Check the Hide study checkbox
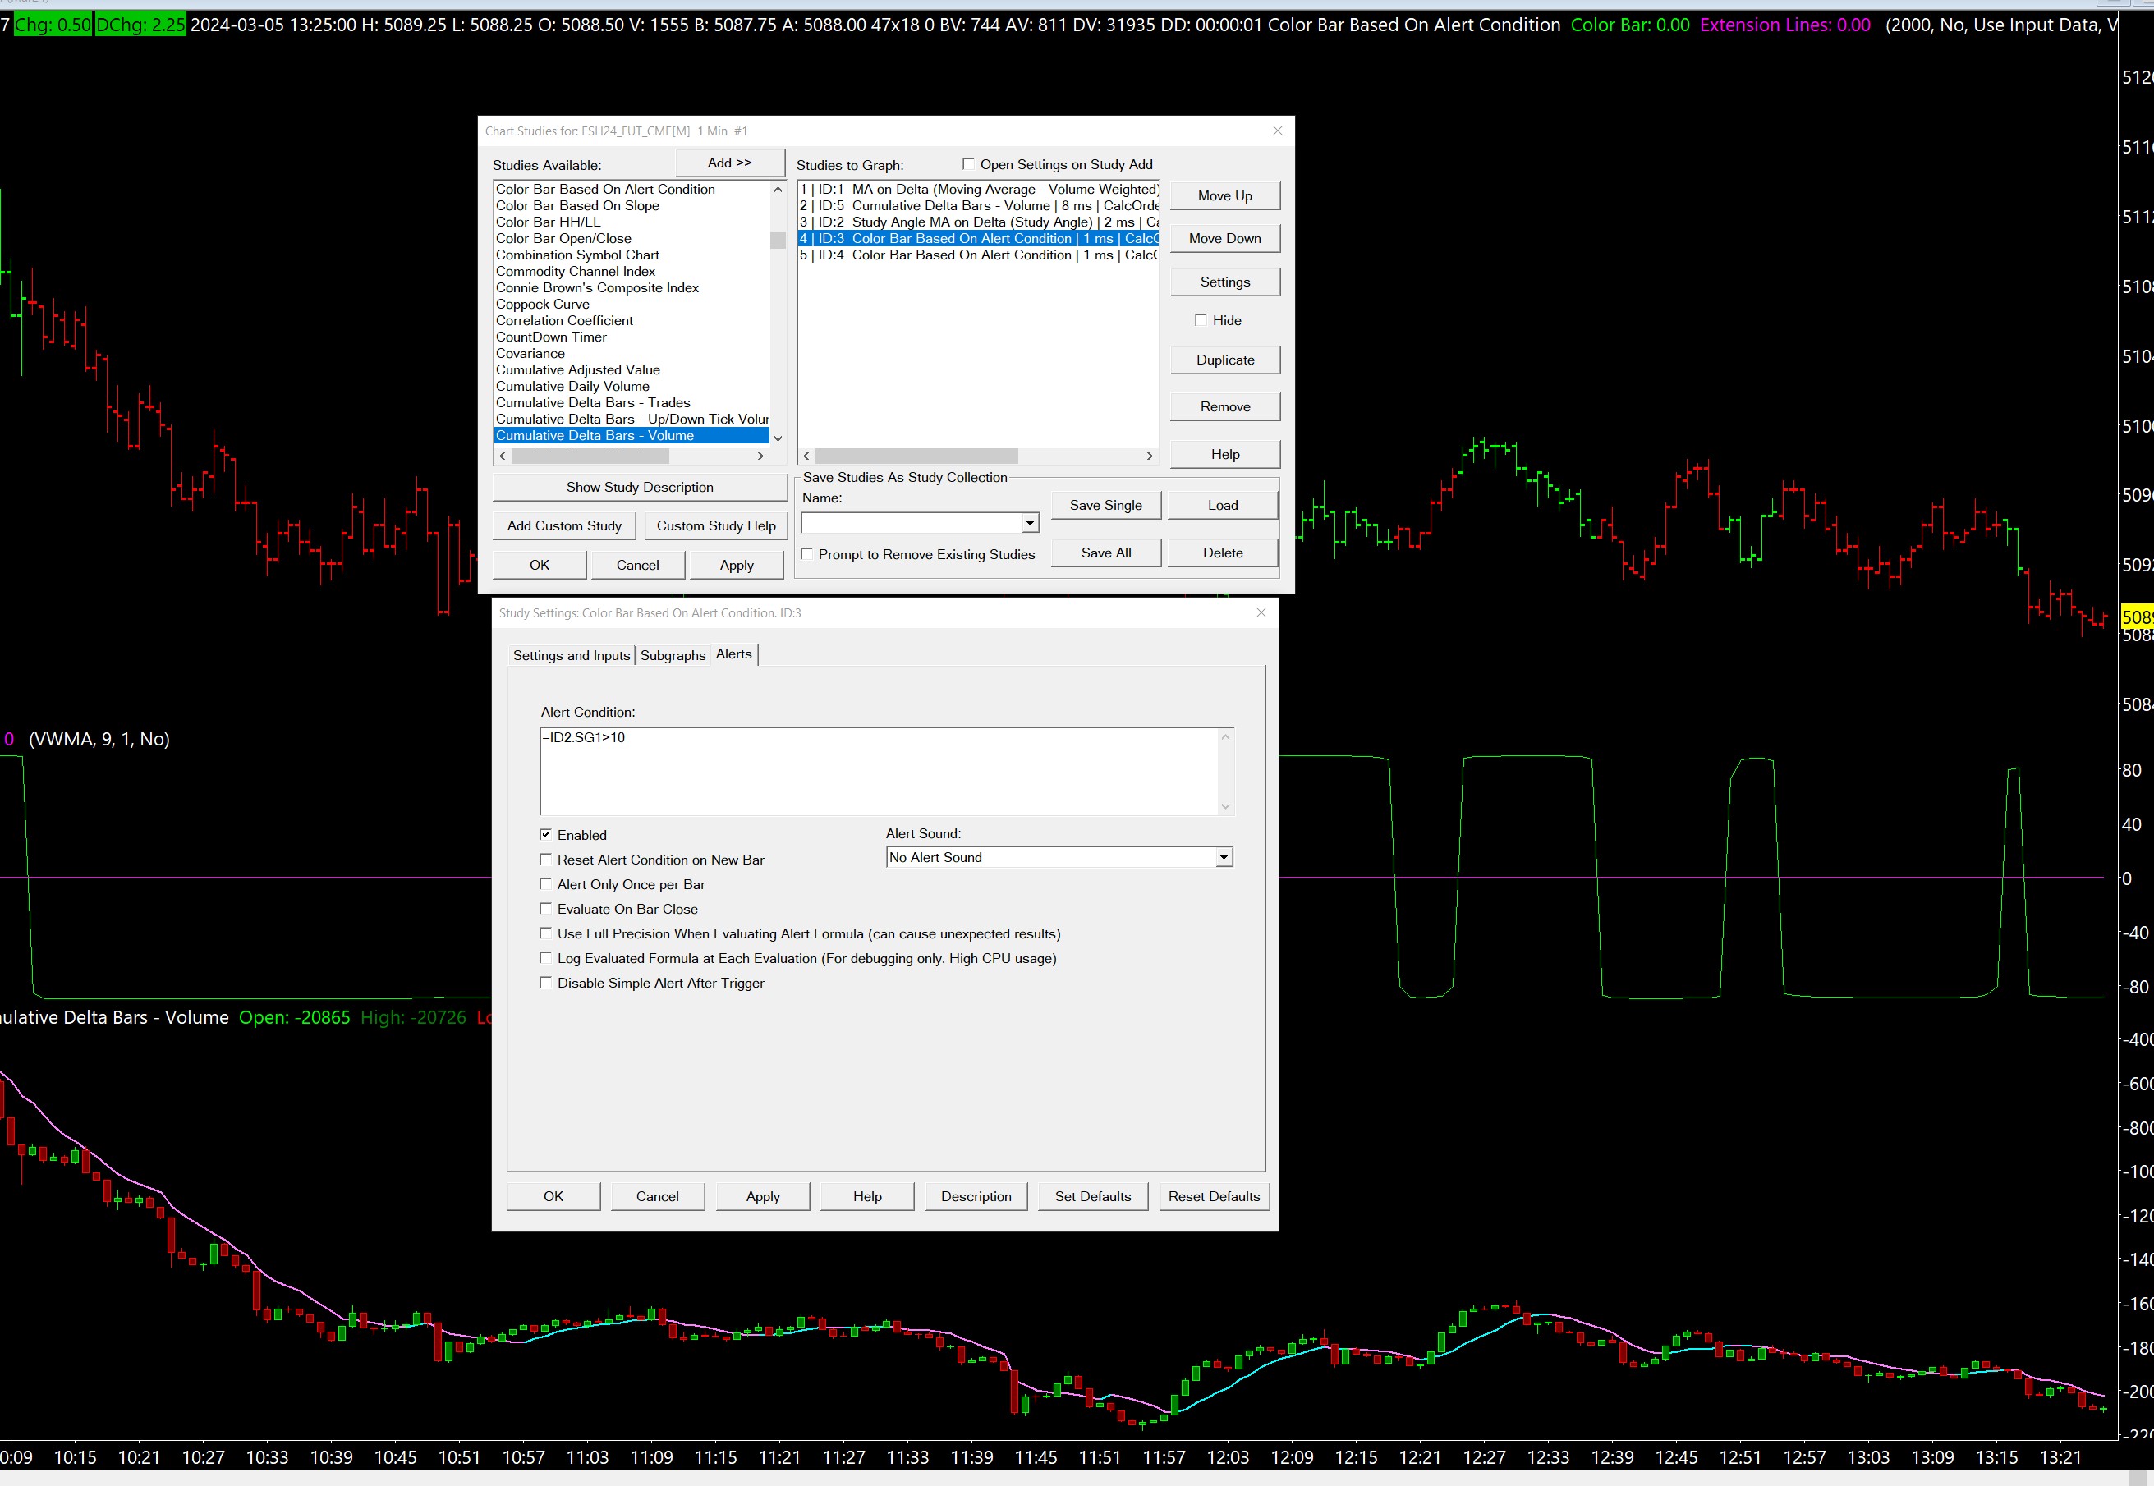Viewport: 2154px width, 1486px height. click(1201, 320)
